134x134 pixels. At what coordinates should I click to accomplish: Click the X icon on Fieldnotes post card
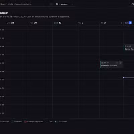(117, 63)
